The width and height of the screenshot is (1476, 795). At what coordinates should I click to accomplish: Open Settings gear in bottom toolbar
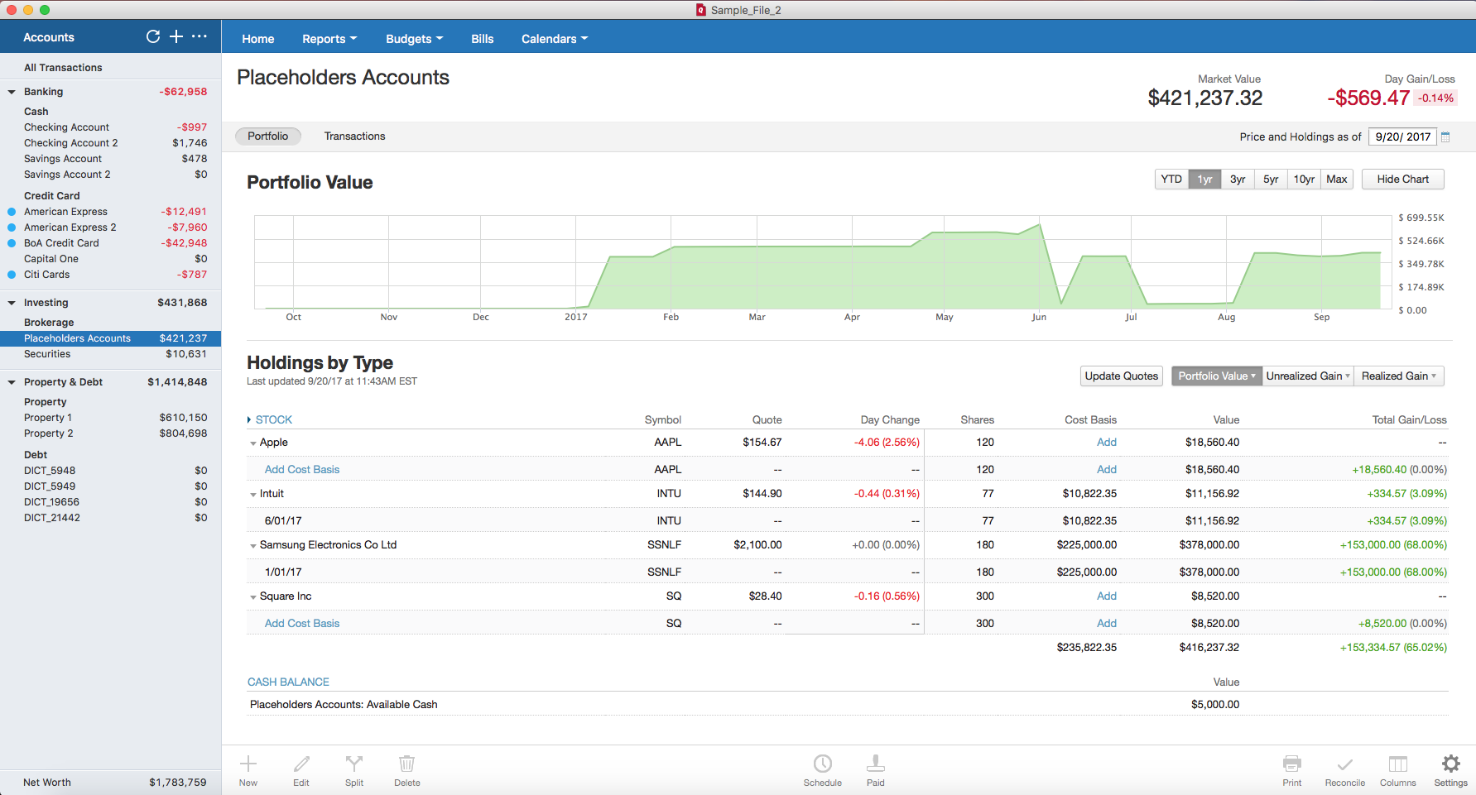(x=1450, y=764)
